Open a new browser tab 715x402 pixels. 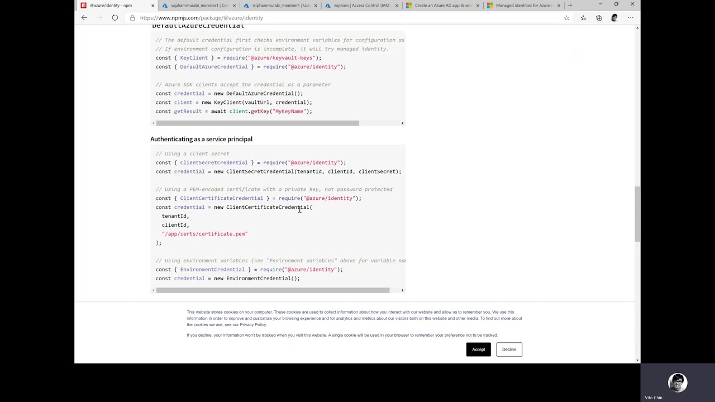point(570,5)
